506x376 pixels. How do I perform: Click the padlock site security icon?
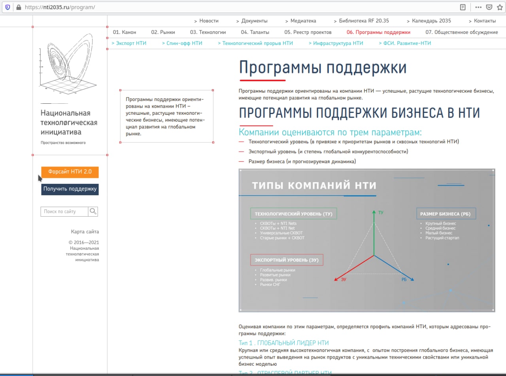click(19, 7)
